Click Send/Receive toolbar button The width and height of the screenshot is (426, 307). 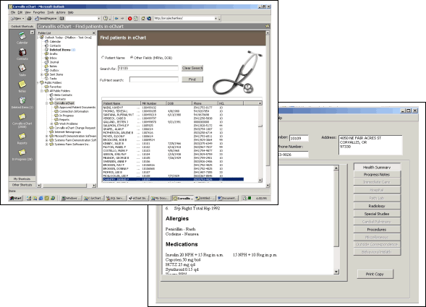46,19
